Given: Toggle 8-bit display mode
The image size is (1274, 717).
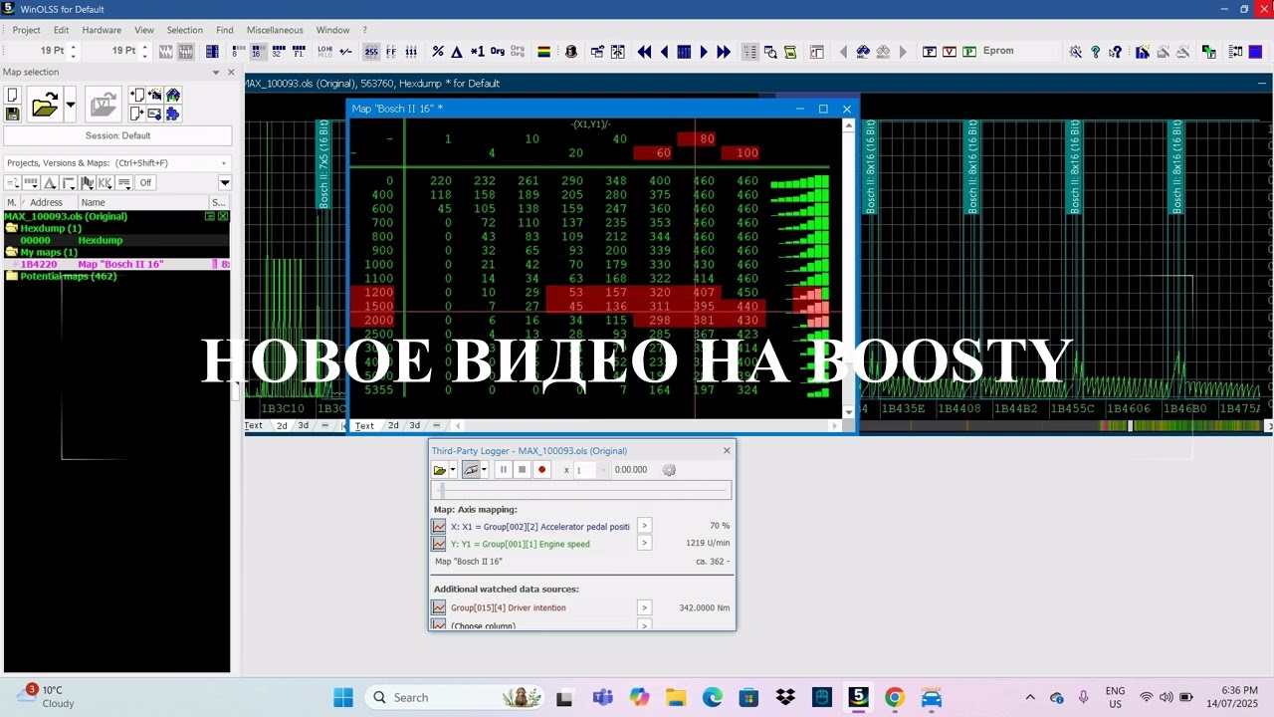Looking at the screenshot, I should click(x=238, y=52).
